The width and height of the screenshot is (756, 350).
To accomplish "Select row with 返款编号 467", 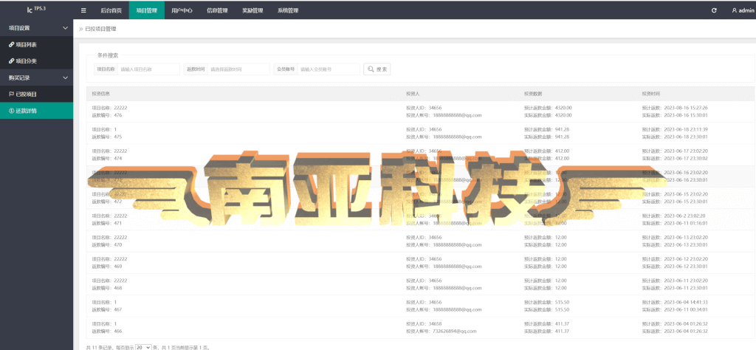I will [x=420, y=306].
